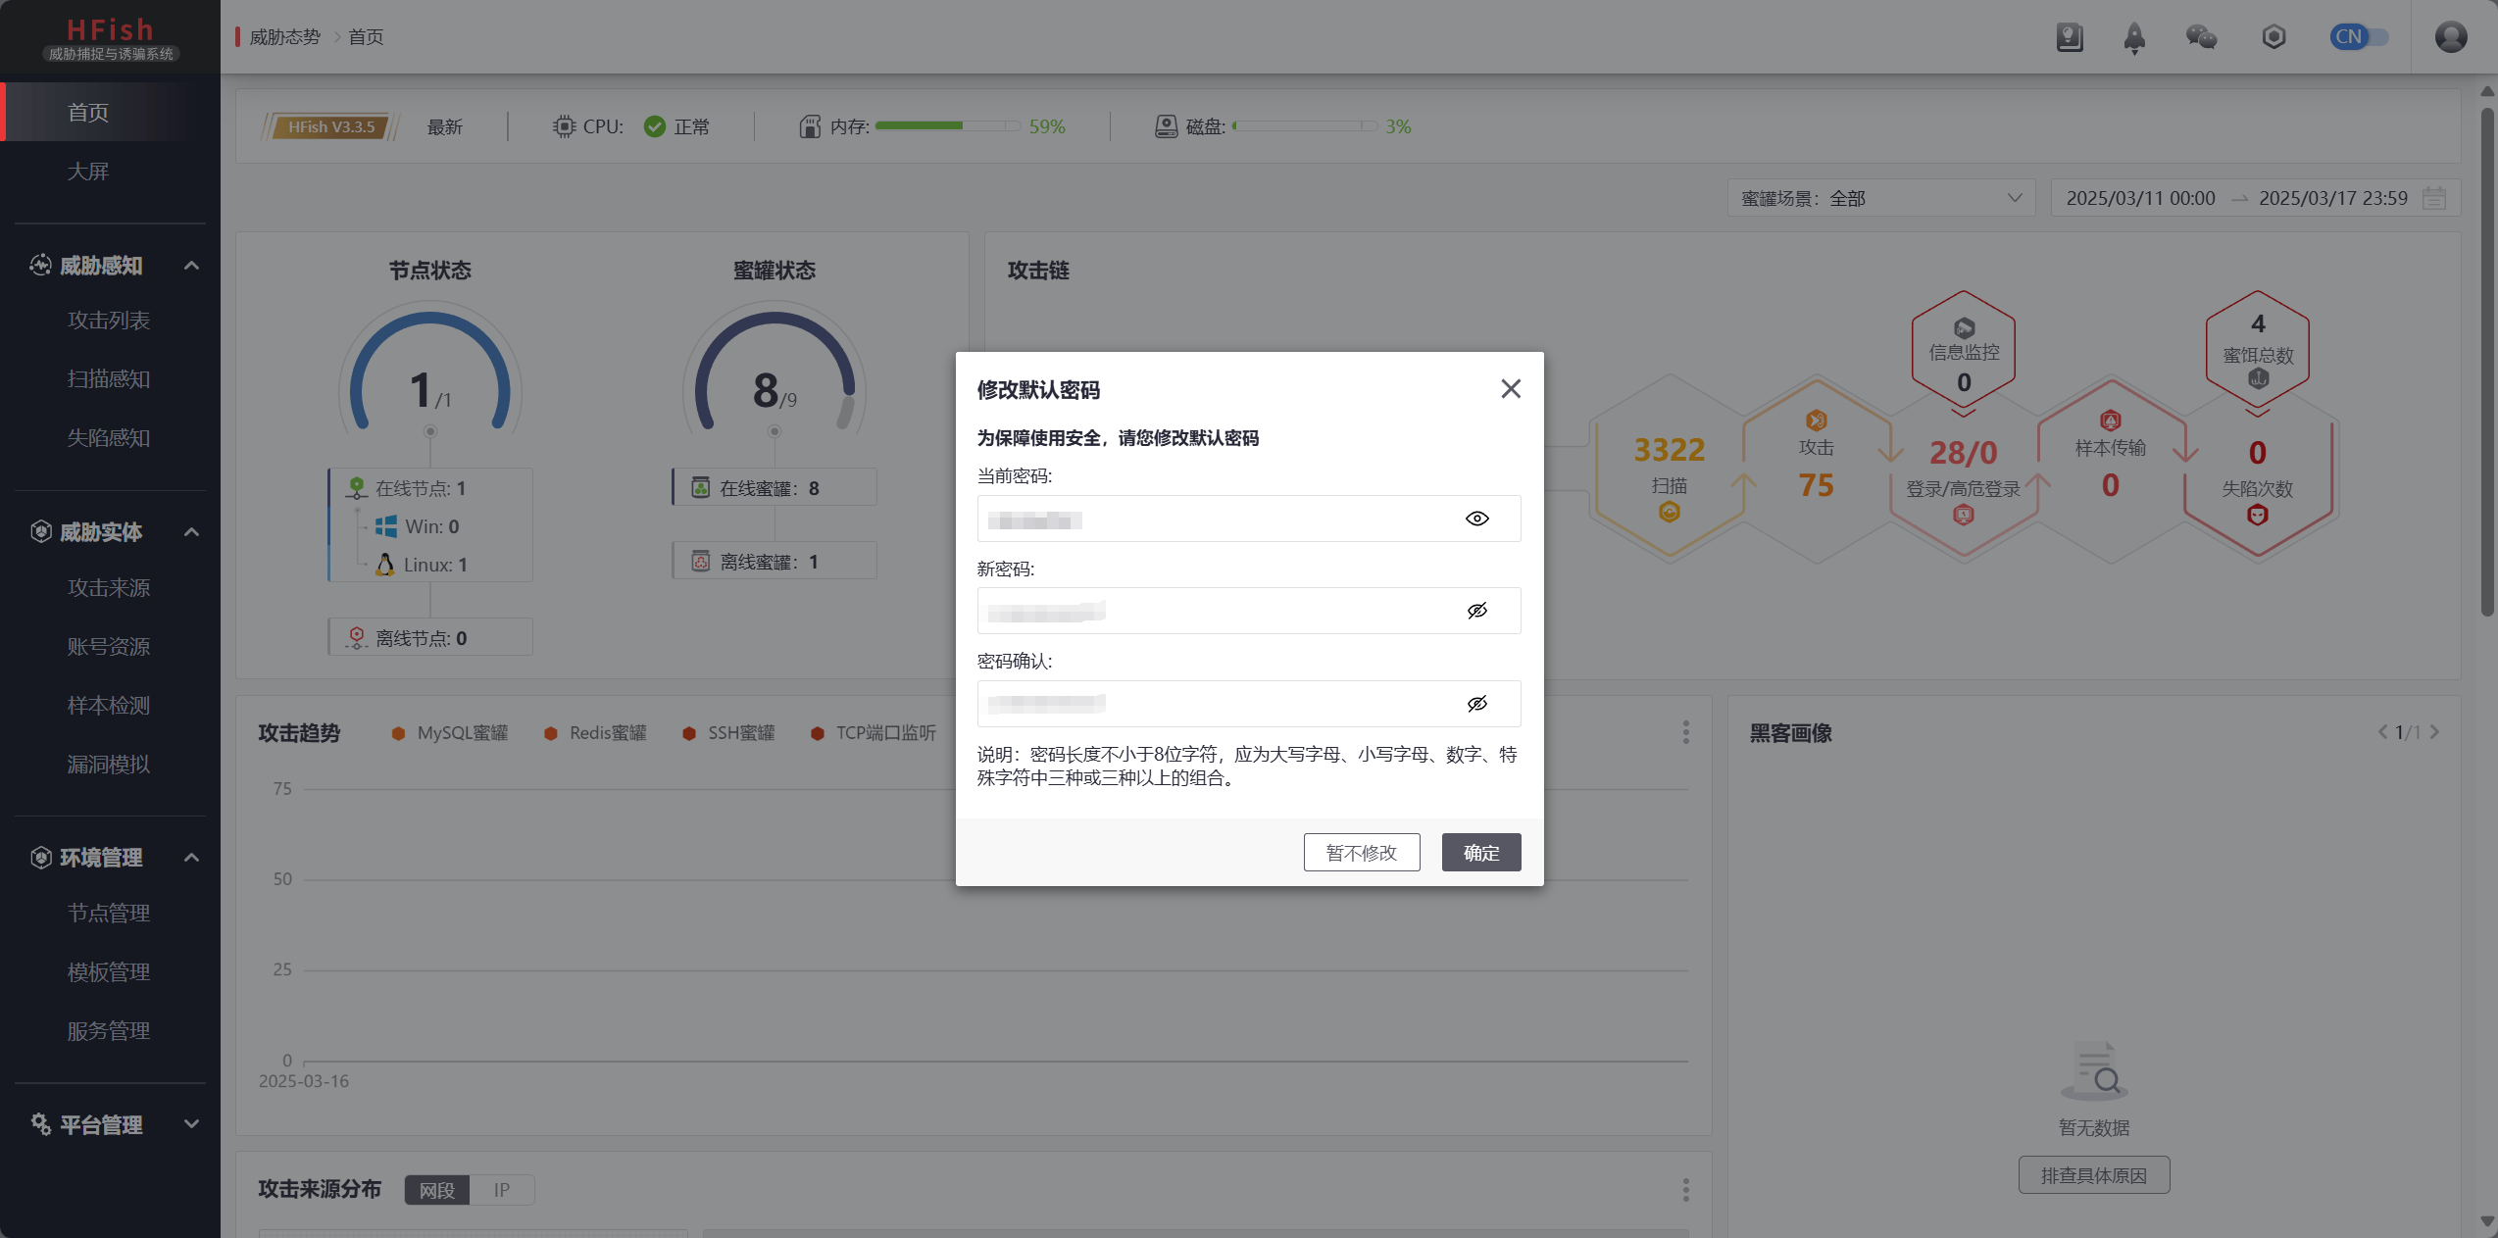This screenshot has height=1238, width=2498.
Task: Open the document book icon in header
Action: click(2070, 37)
